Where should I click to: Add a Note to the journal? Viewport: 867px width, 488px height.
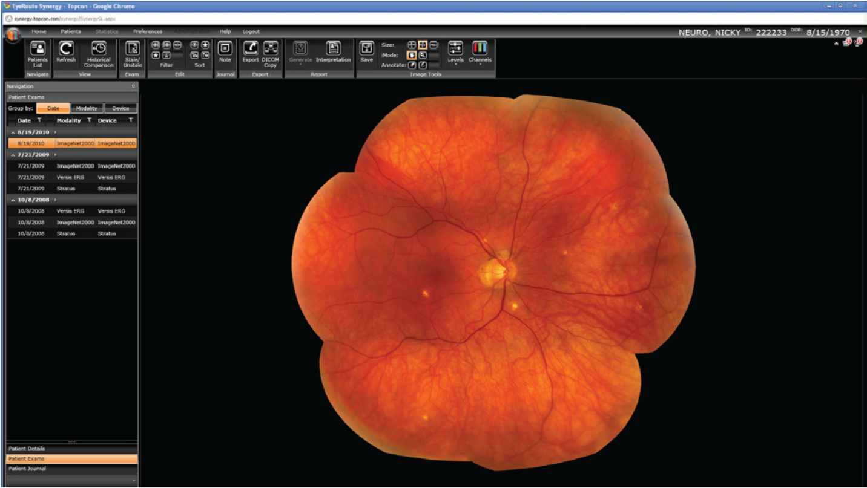[x=225, y=52]
